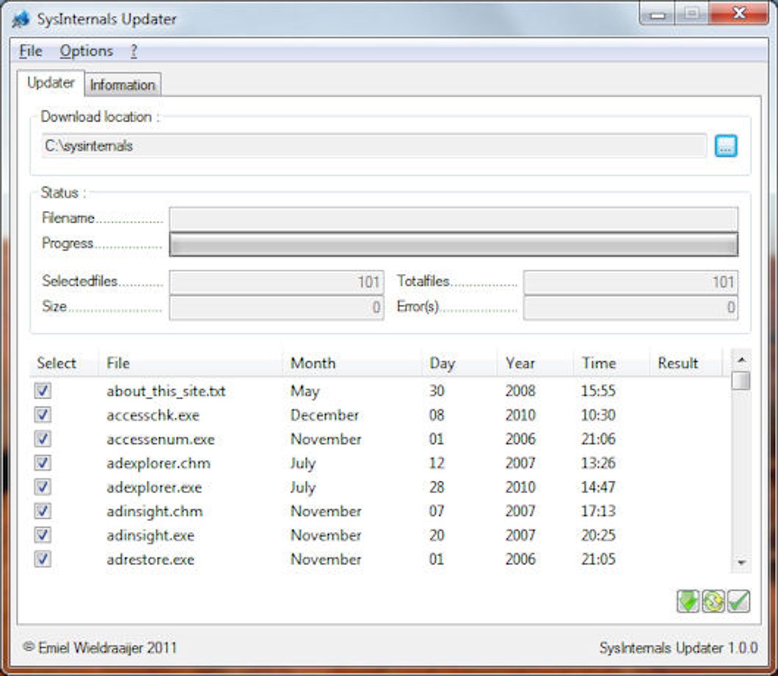The width and height of the screenshot is (778, 676).
Task: Click the 2008 year cell
Action: [x=520, y=391]
